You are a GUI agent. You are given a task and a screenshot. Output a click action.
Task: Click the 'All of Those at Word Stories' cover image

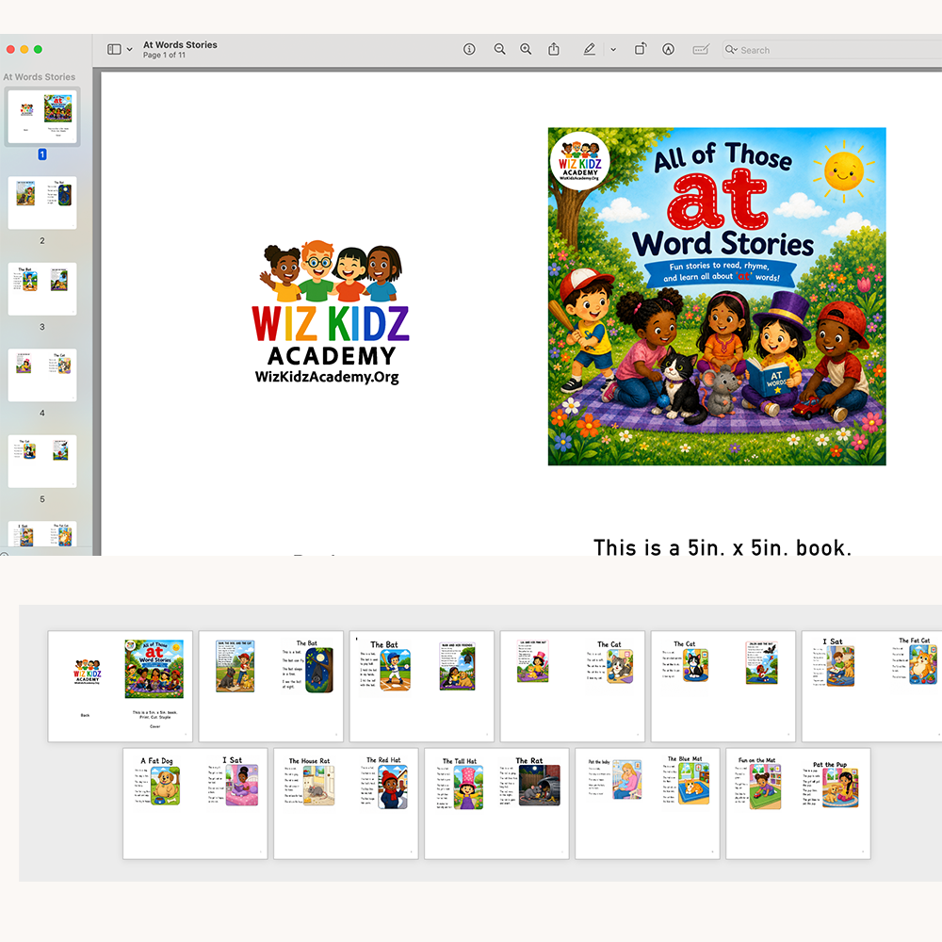pyautogui.click(x=717, y=296)
